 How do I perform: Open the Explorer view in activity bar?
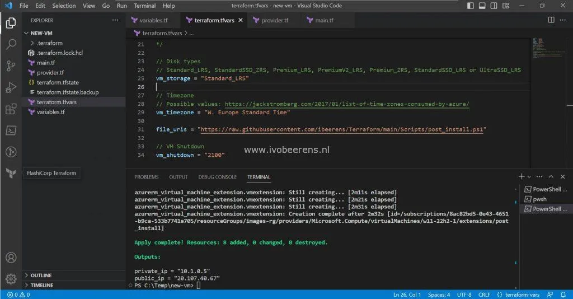coord(11,22)
